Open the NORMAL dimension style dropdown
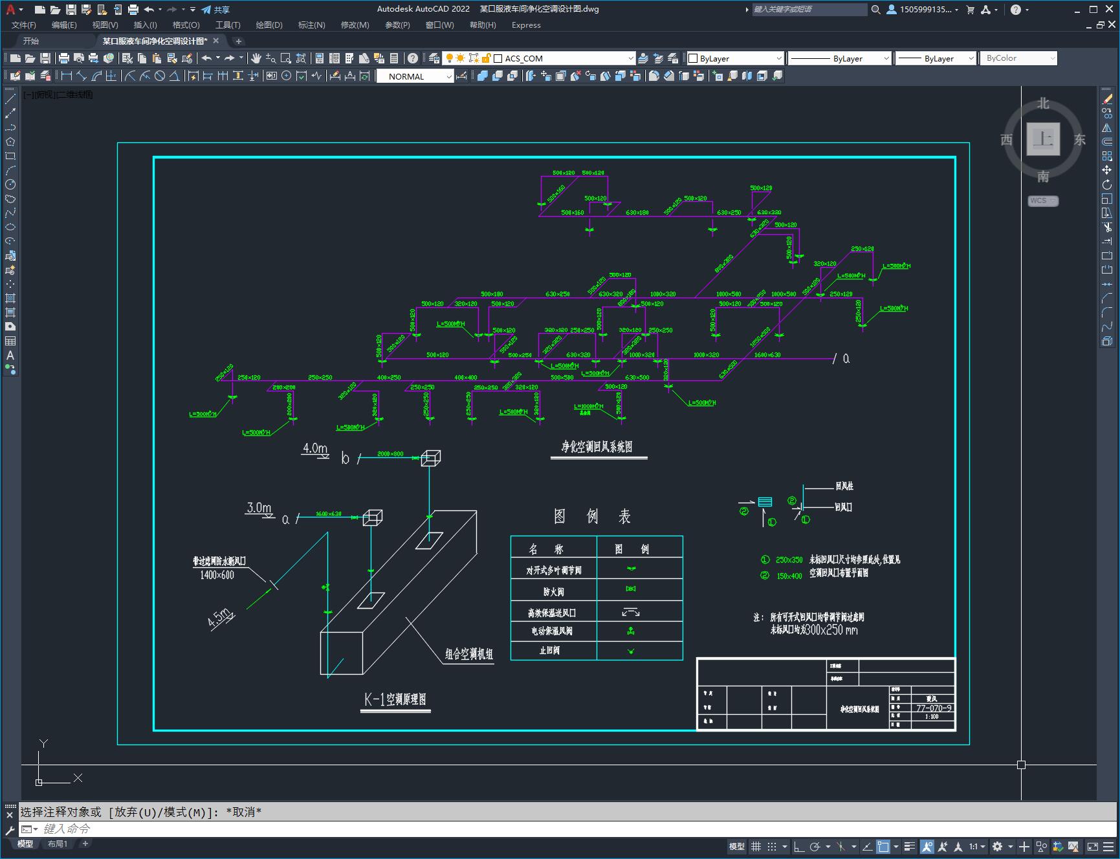Viewport: 1120px width, 859px height. point(415,76)
